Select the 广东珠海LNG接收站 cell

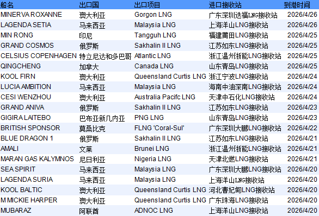(238, 201)
